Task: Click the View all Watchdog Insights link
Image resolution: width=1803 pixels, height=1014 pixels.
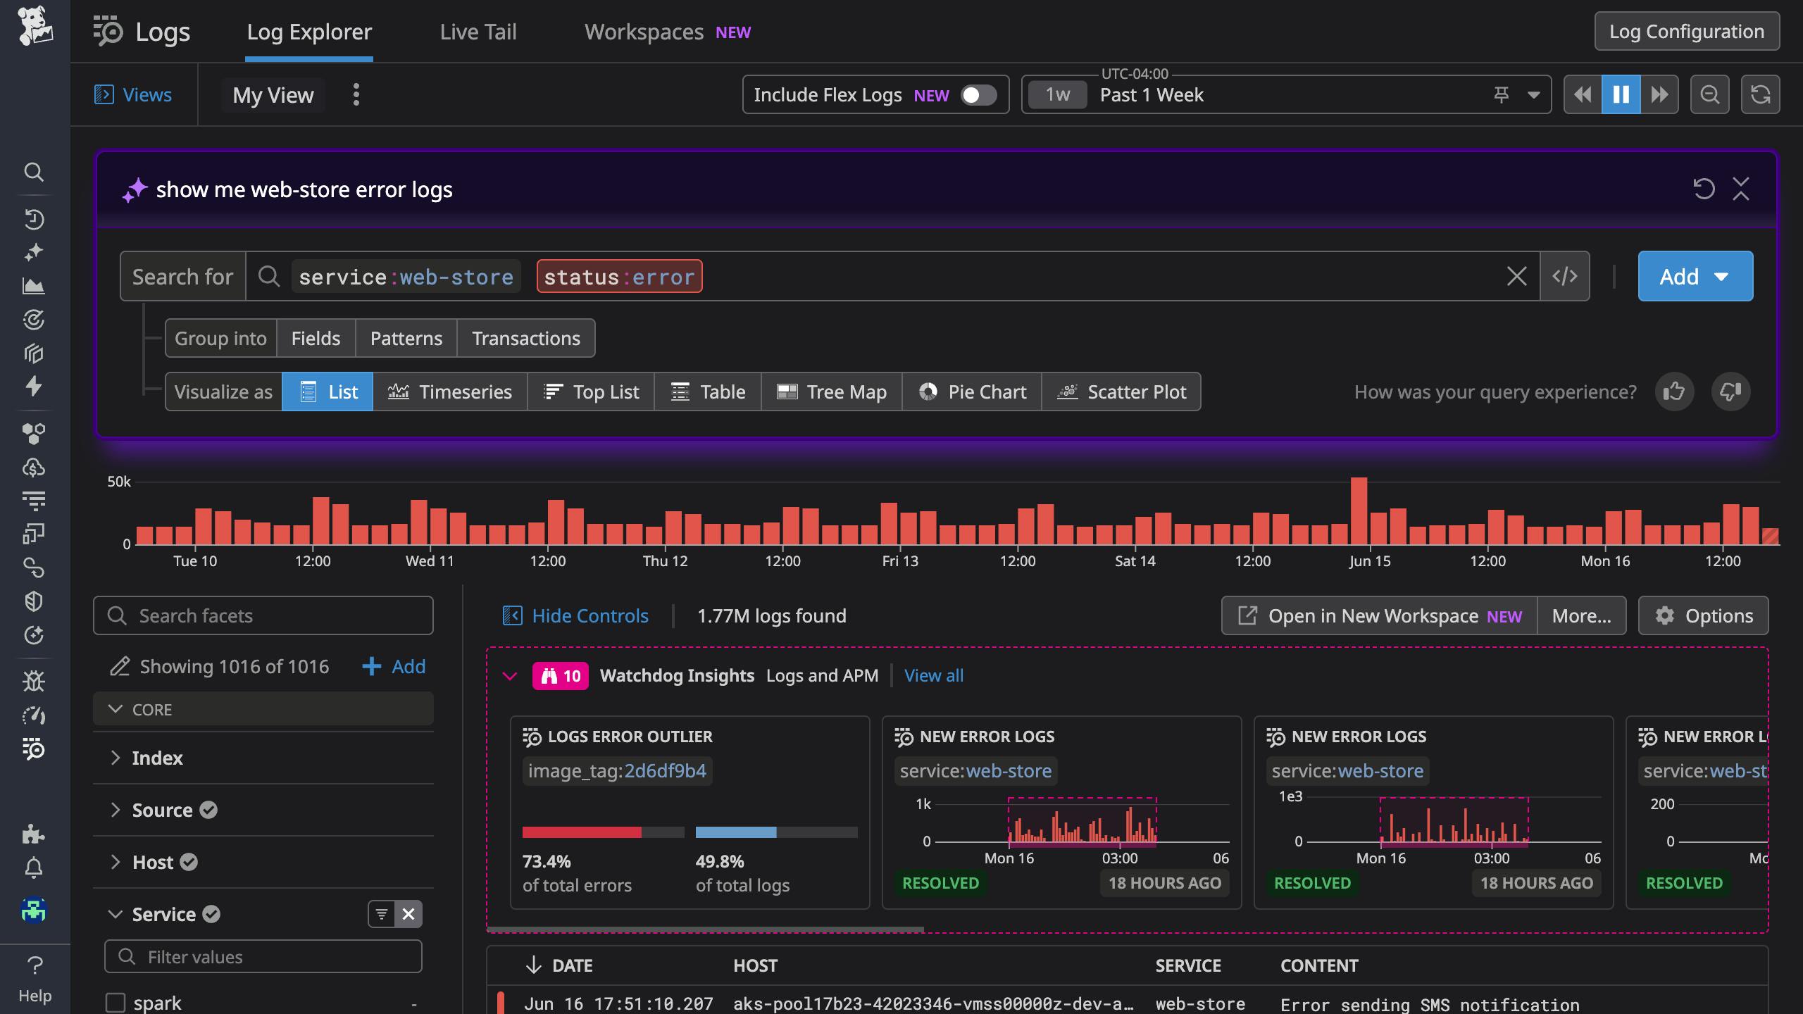Action: coord(933,675)
